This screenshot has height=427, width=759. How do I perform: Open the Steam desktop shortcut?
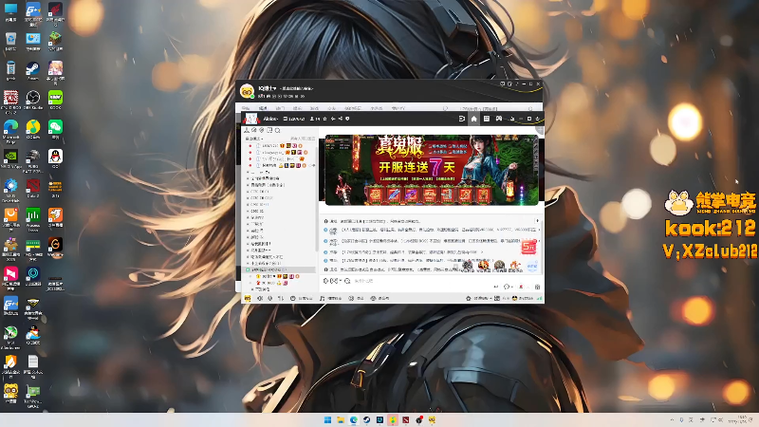click(33, 70)
